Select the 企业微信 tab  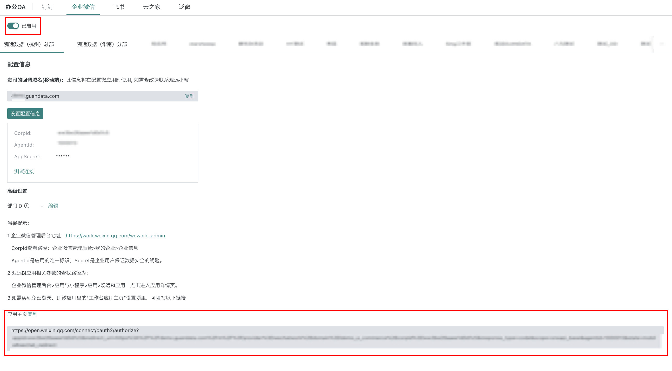coord(83,7)
